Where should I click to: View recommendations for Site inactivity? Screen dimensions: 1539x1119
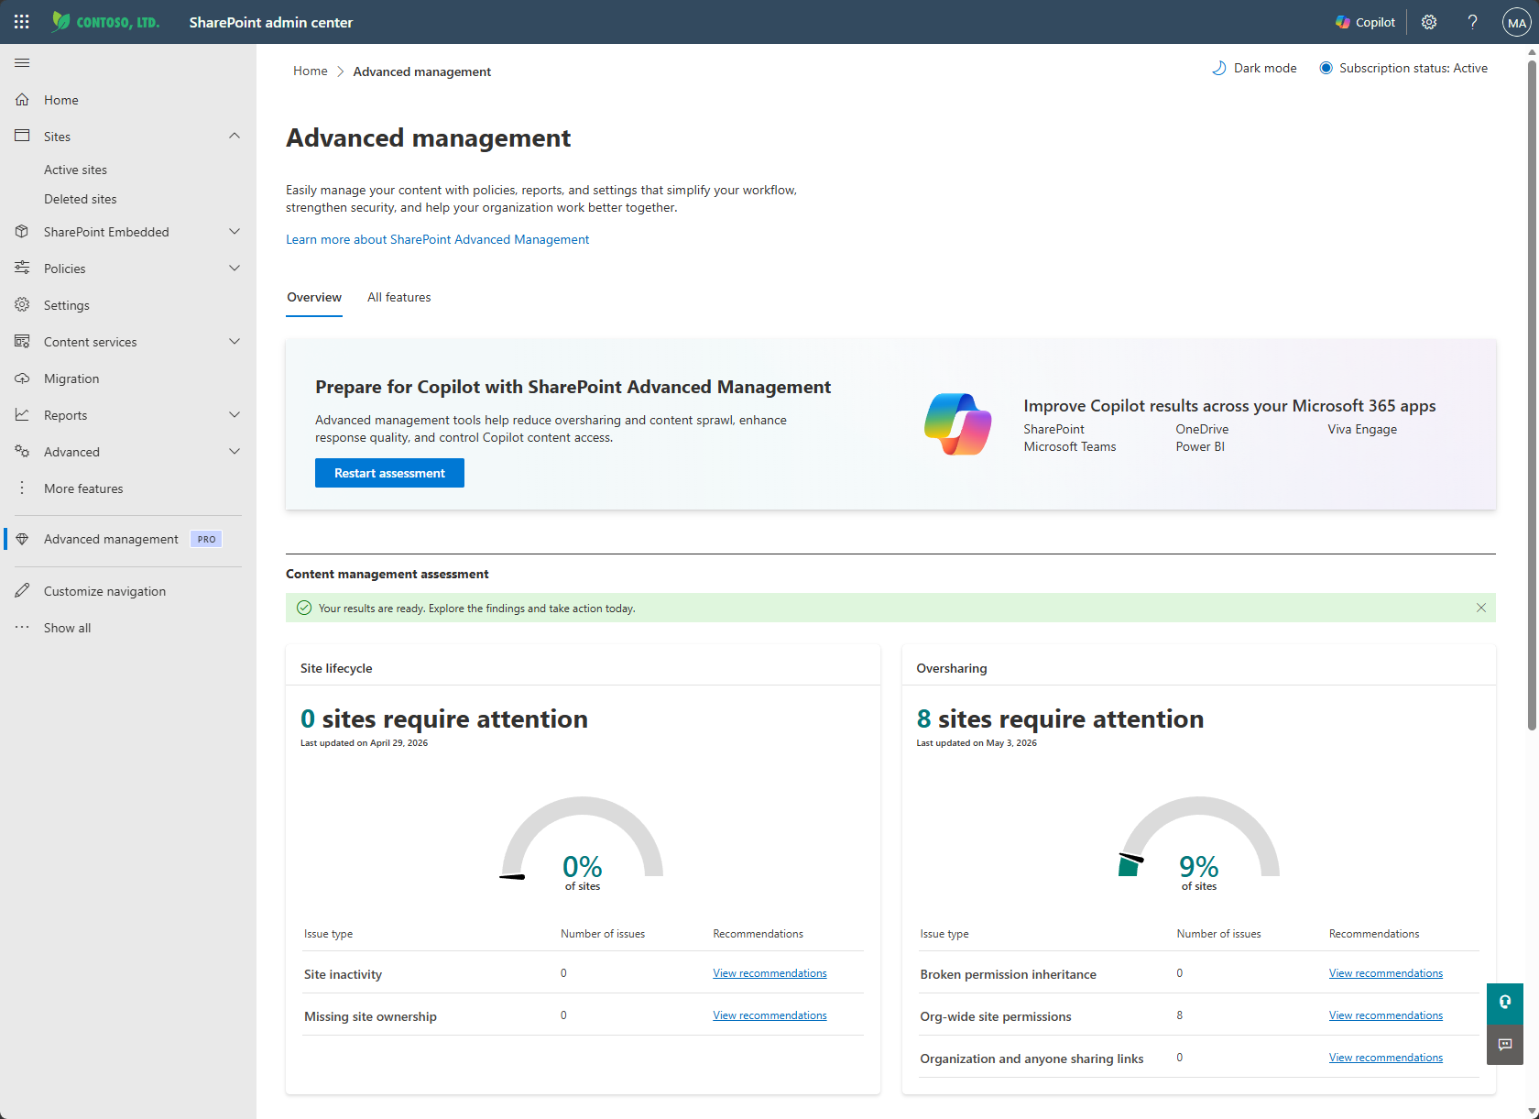pos(769,973)
